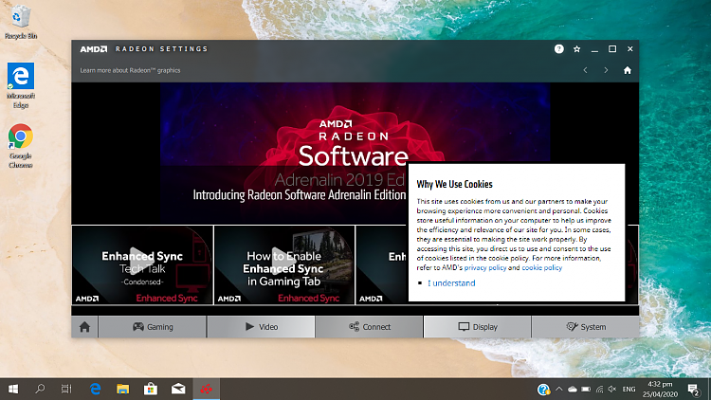Expand hidden system tray icons

[x=559, y=390]
